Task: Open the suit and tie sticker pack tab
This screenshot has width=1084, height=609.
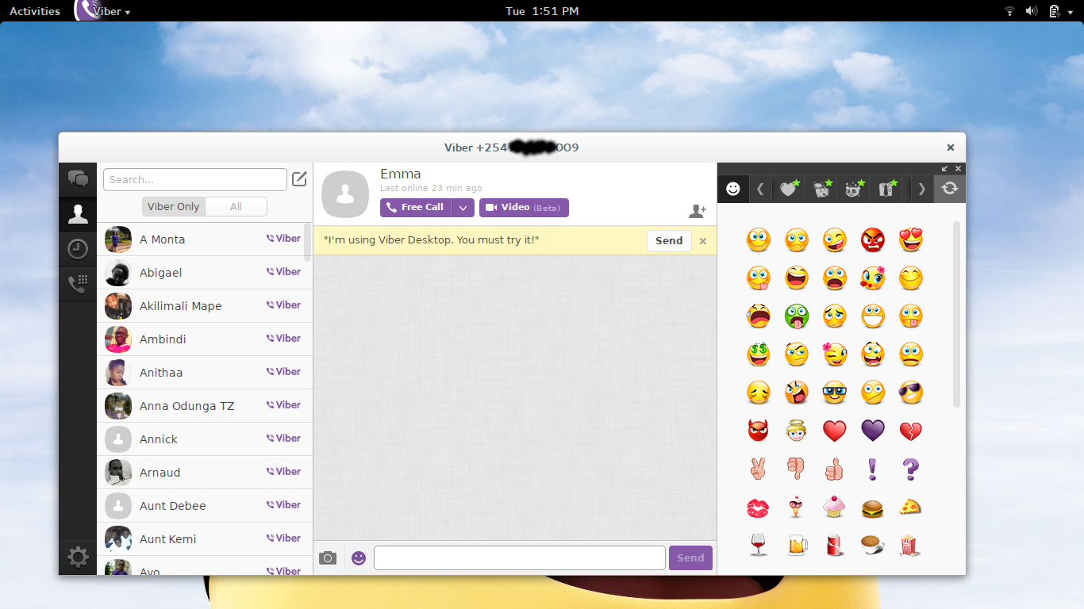Action: coord(886,189)
